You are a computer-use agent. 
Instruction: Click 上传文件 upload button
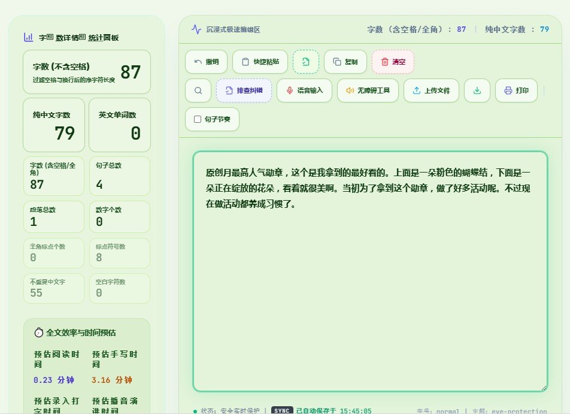click(431, 90)
